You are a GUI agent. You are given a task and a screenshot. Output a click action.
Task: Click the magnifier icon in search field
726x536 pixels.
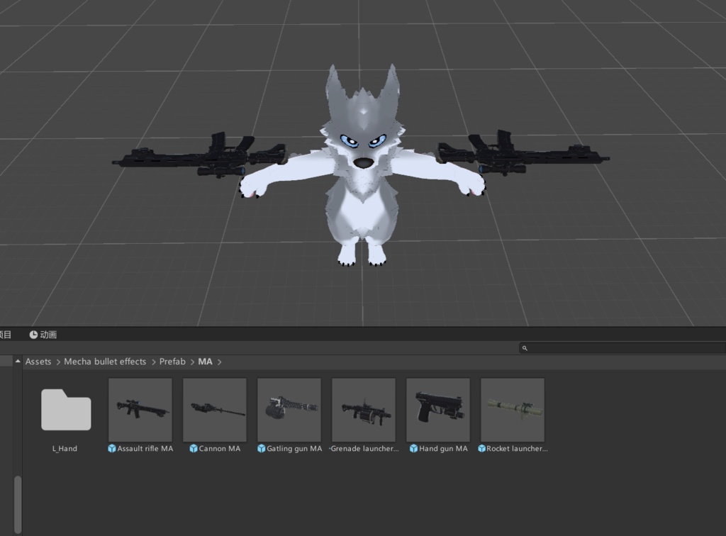coord(525,348)
